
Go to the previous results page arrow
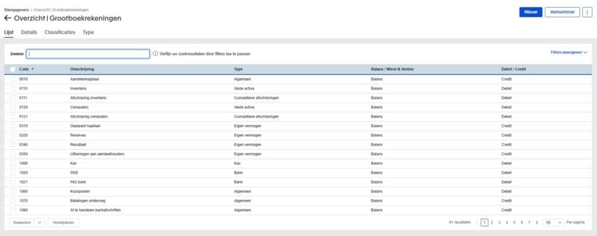477,223
